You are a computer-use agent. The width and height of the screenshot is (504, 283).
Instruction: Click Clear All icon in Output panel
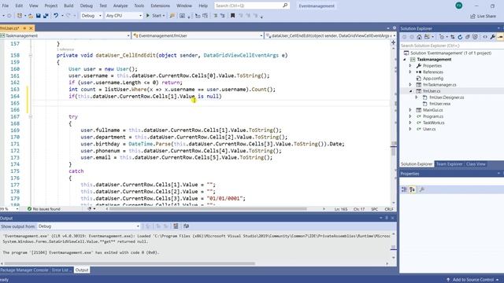(176, 226)
